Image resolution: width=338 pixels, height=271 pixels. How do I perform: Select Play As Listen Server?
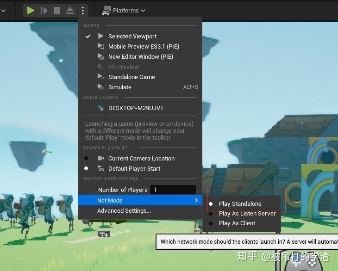[x=242, y=214]
